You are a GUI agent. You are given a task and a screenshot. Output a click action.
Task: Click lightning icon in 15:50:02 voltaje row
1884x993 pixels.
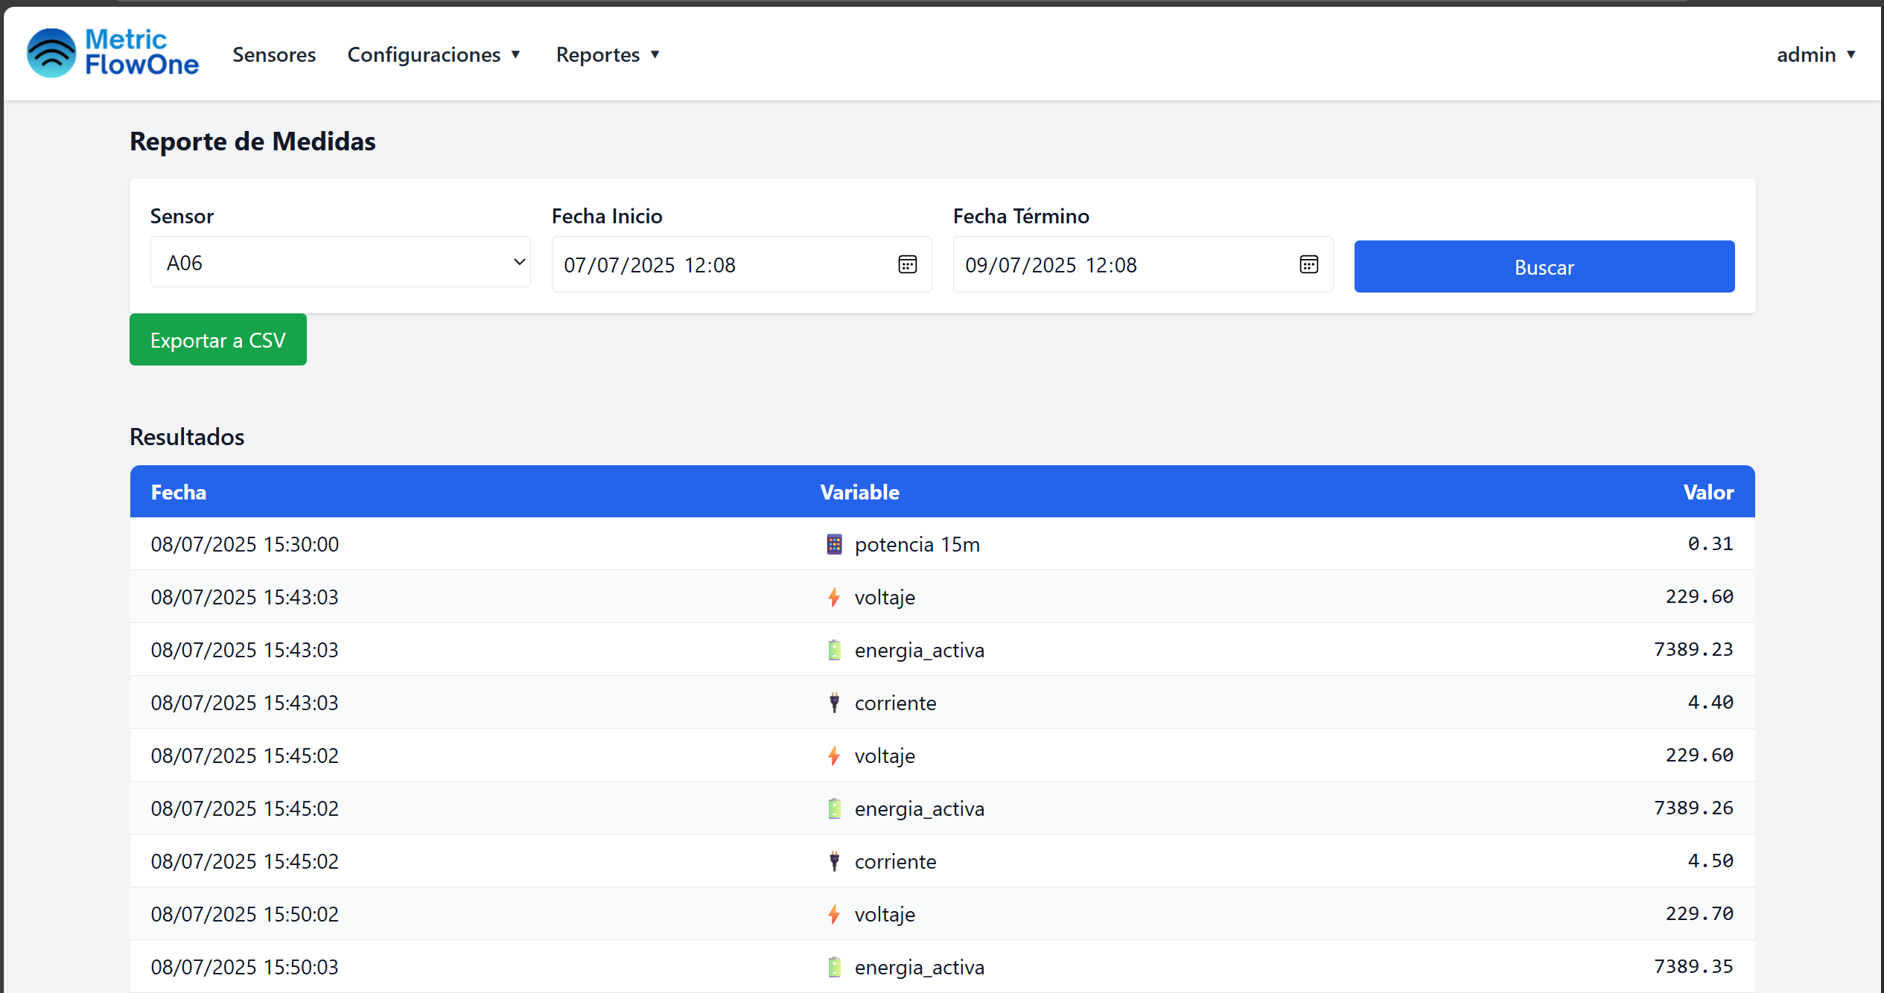[834, 914]
